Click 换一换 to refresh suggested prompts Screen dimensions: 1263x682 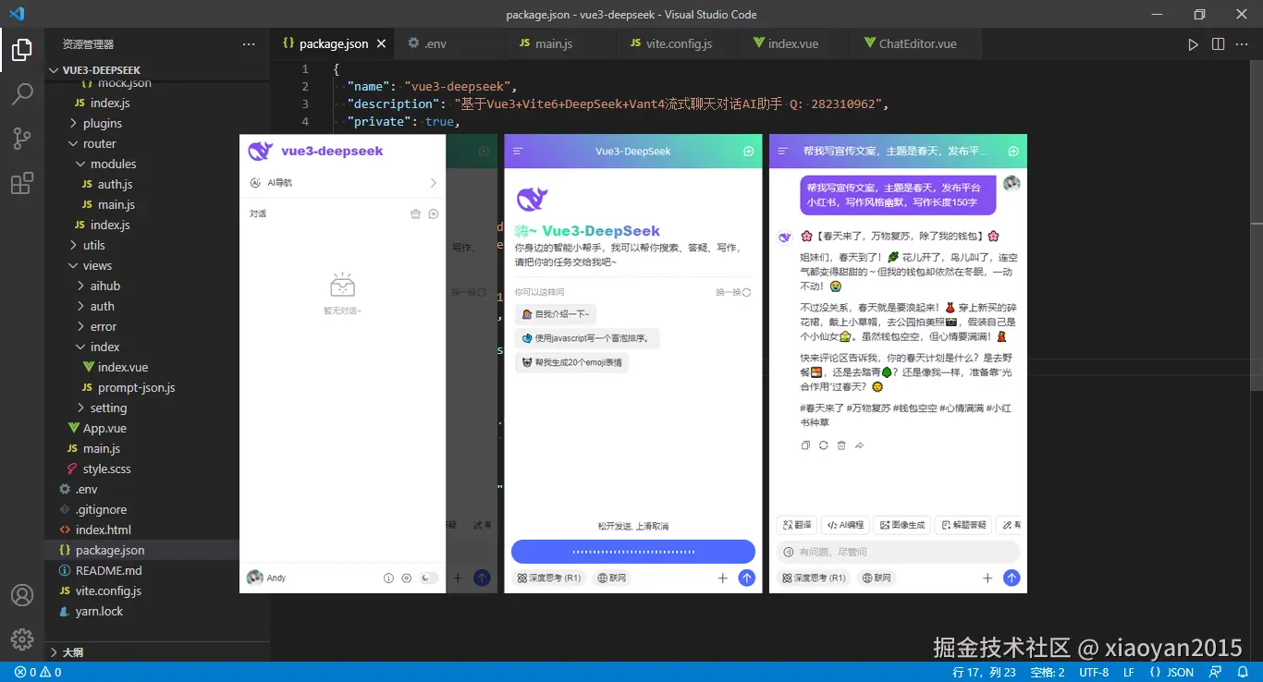tap(730, 291)
